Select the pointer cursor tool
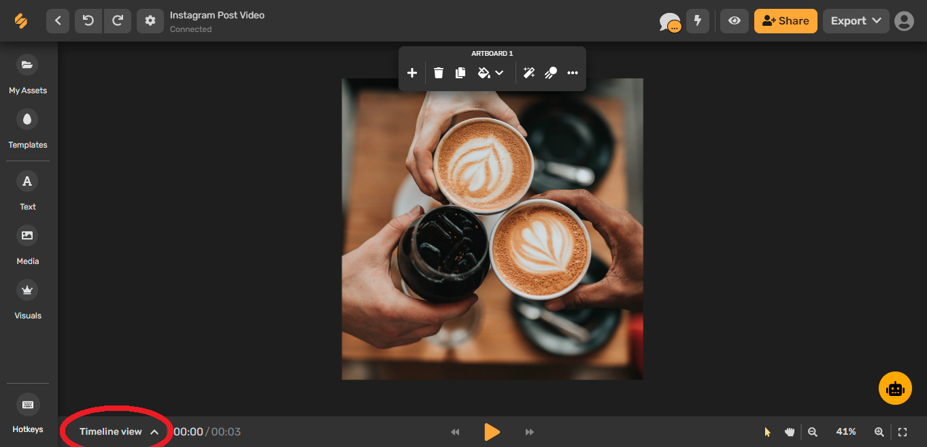The height and width of the screenshot is (447, 927). click(x=768, y=432)
